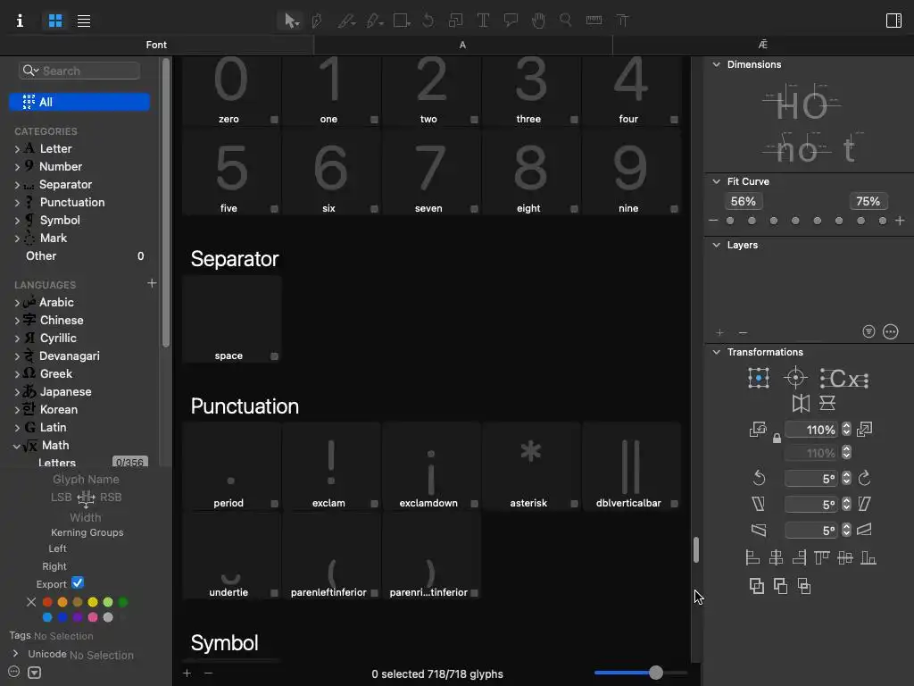Select the space glyph cell
914x686 pixels.
click(231, 320)
